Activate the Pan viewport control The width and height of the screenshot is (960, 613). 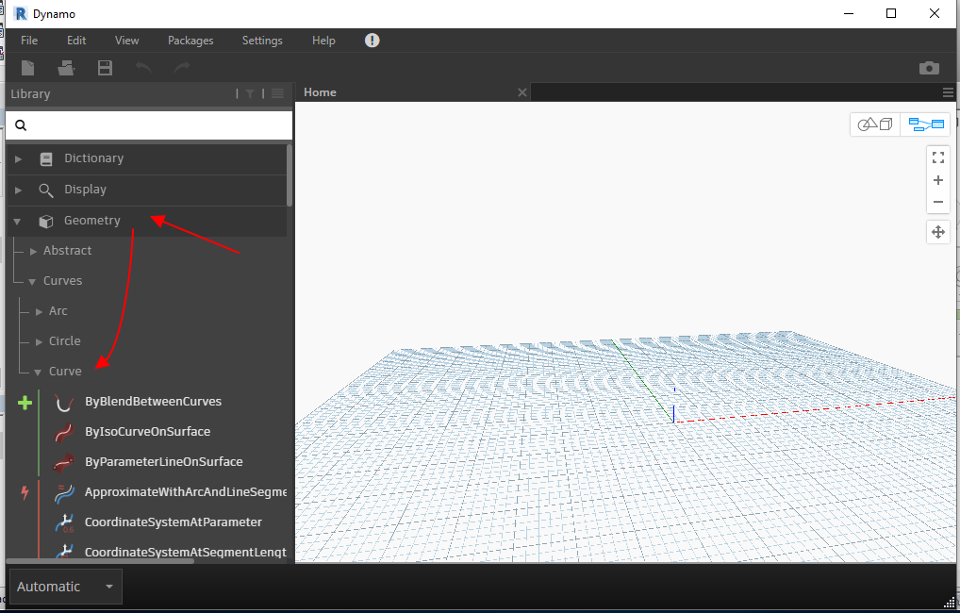click(x=937, y=232)
